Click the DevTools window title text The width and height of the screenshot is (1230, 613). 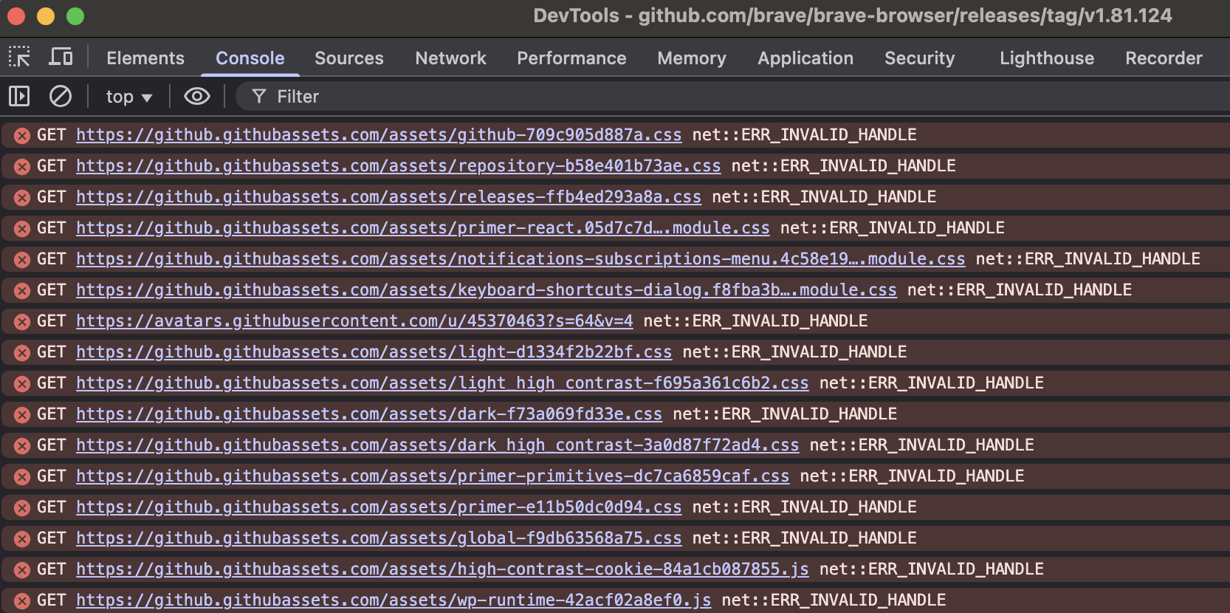click(853, 16)
